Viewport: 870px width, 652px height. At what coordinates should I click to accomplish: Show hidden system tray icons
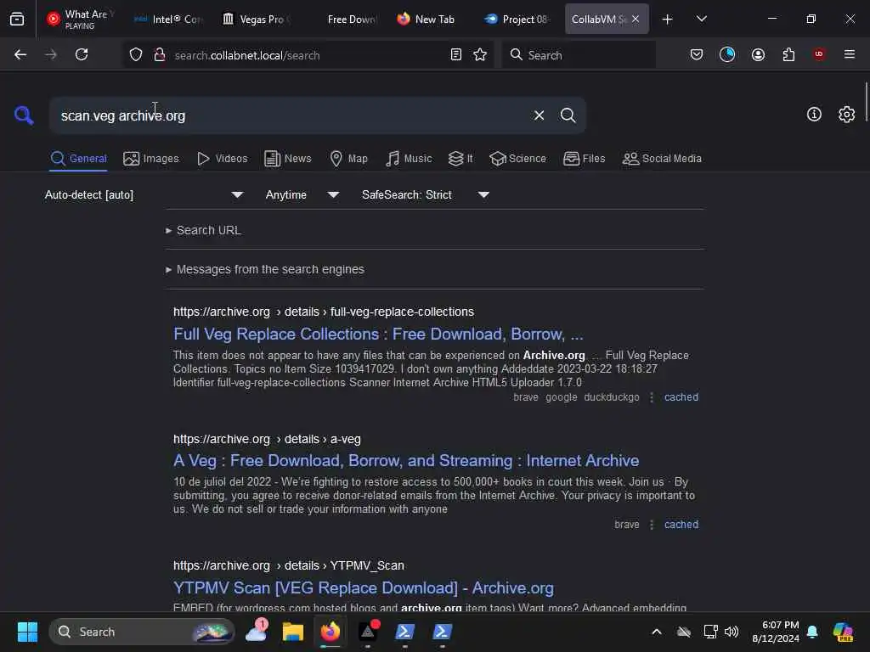[x=657, y=632]
